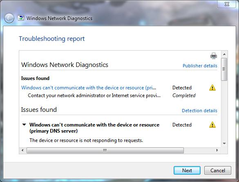Open Detection details link
The height and width of the screenshot is (182, 239).
pyautogui.click(x=199, y=111)
